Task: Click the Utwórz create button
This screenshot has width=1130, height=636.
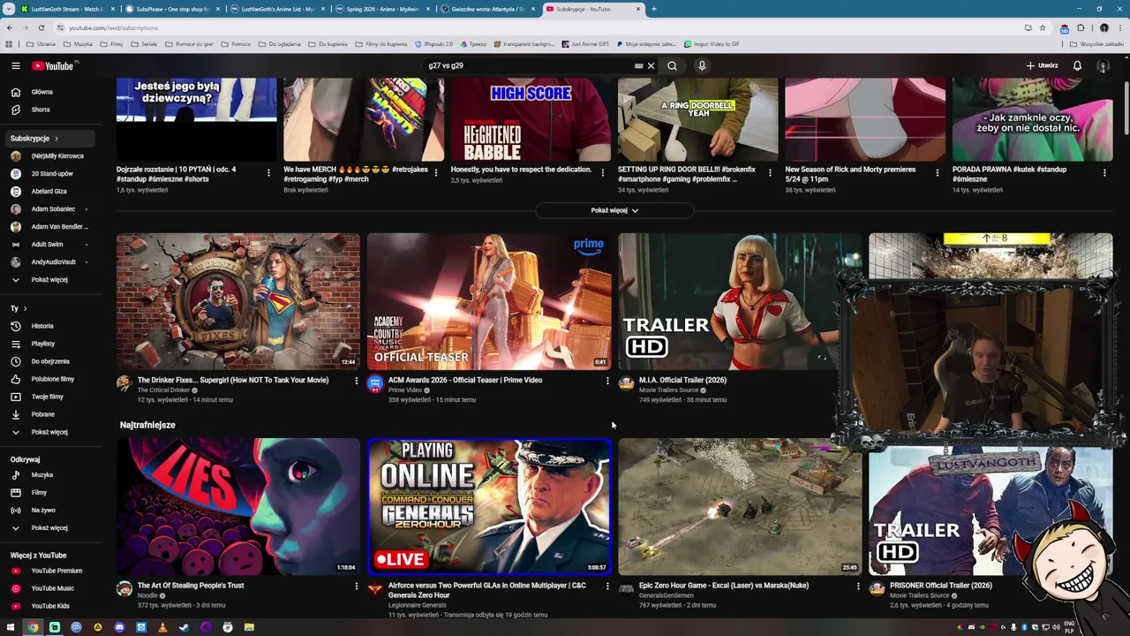Action: (1042, 65)
